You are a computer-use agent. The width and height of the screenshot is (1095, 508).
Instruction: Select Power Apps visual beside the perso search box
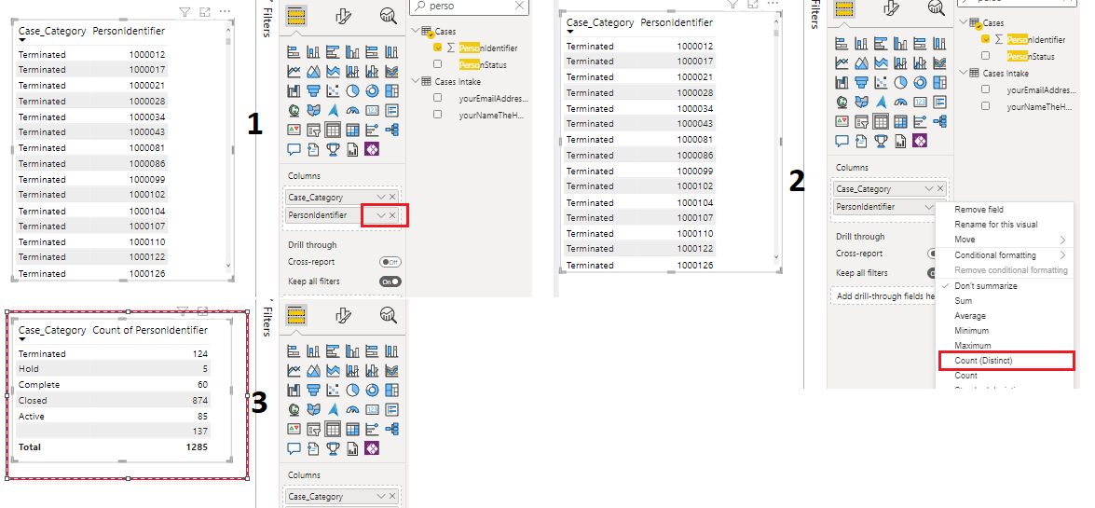coord(372,149)
